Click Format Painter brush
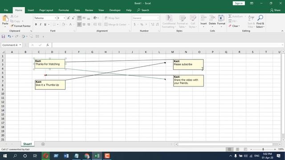This screenshot has width=285, height=160. pyautogui.click(x=12, y=26)
